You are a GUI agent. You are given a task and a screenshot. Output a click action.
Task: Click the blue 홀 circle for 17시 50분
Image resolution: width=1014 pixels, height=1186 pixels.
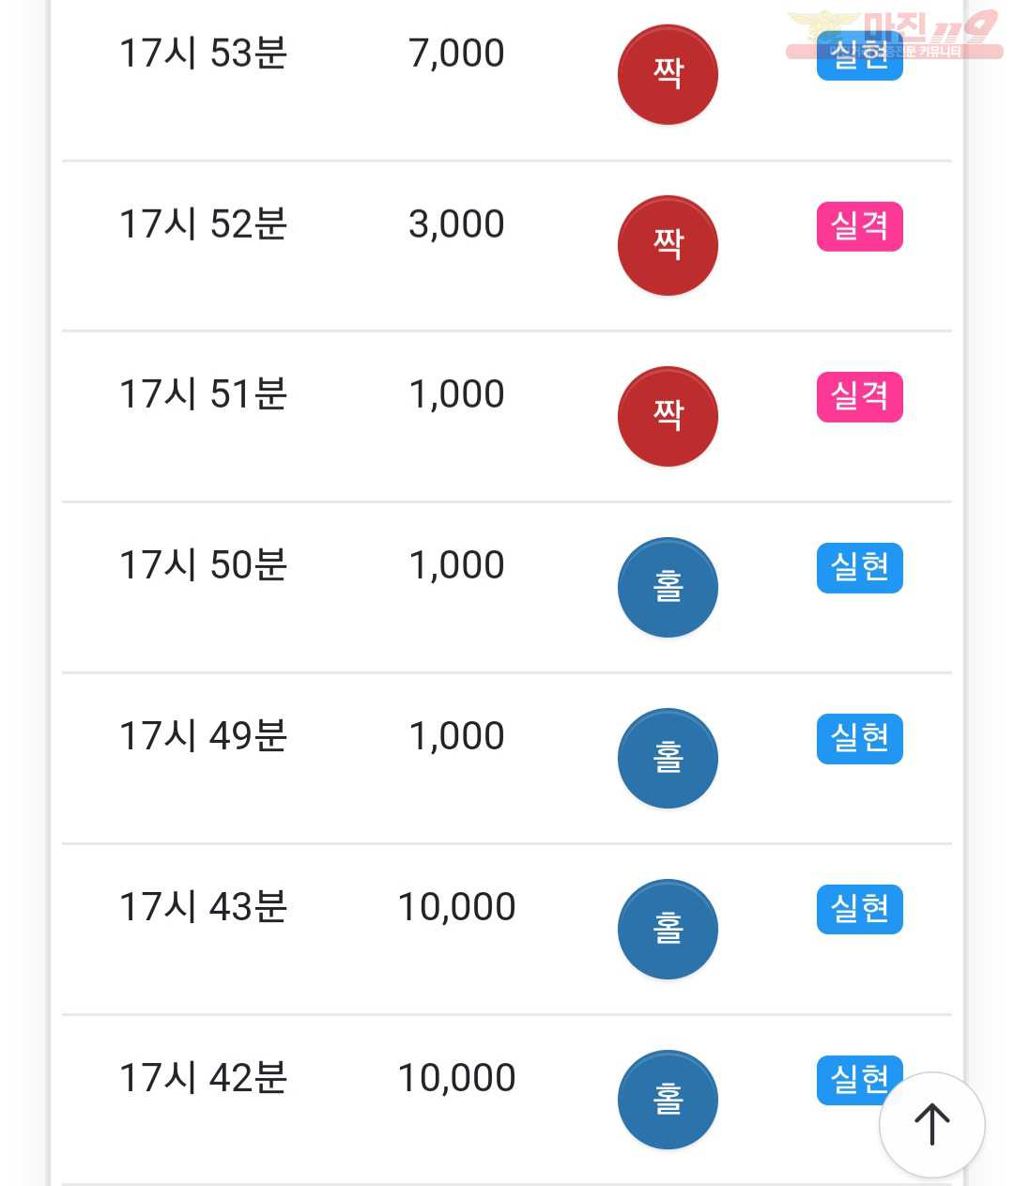(668, 588)
